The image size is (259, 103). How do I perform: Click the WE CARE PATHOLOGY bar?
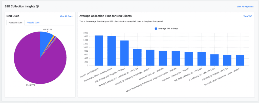[202, 59]
